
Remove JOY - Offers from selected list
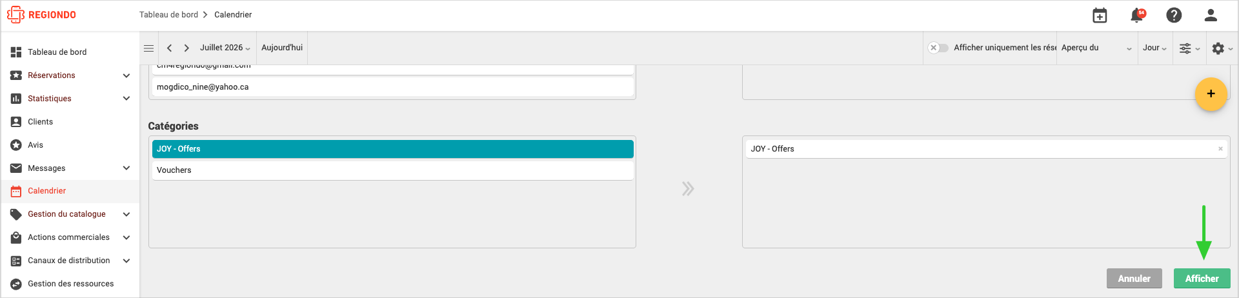1220,149
